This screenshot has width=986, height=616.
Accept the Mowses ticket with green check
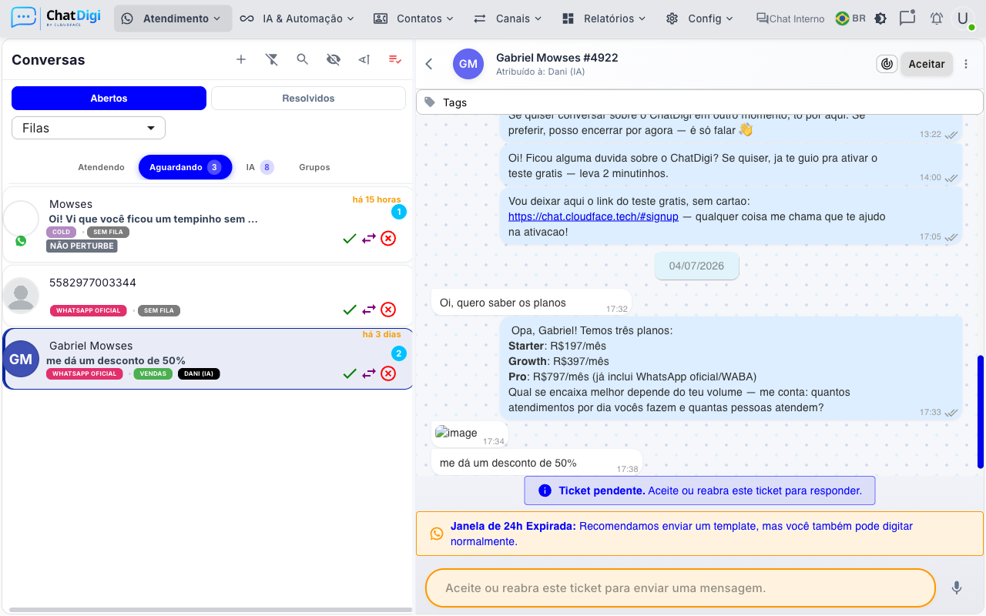tap(350, 239)
